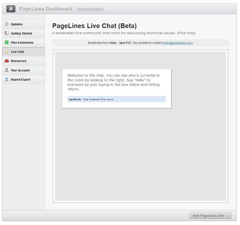240x225 pixels.
Task: Click the chat welcome message text
Action: coord(113,82)
